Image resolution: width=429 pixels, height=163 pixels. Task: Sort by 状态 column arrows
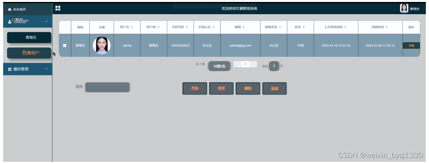[304, 27]
